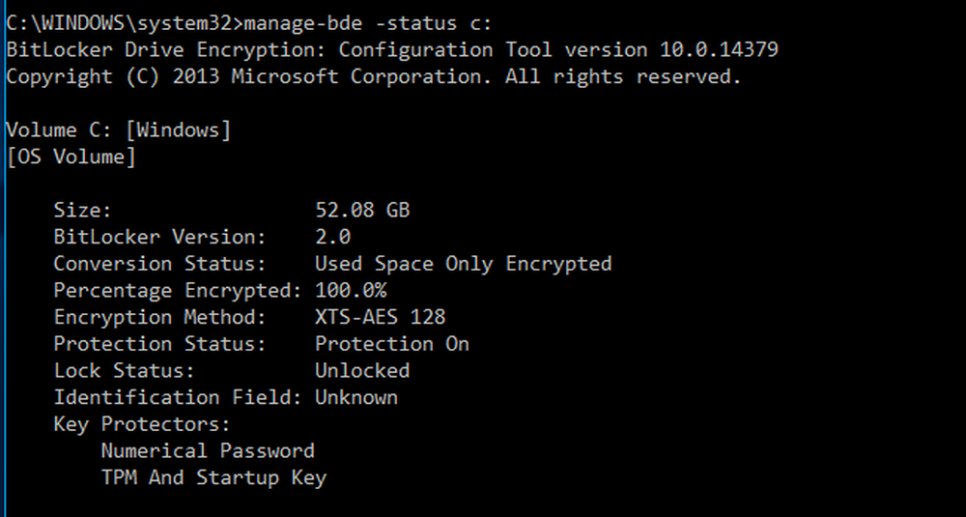Click the Lock Status label
Image resolution: width=966 pixels, height=517 pixels.
click(x=124, y=370)
